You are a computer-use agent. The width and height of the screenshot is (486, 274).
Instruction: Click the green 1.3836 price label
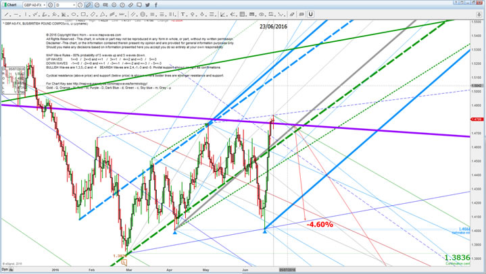tap(459, 257)
